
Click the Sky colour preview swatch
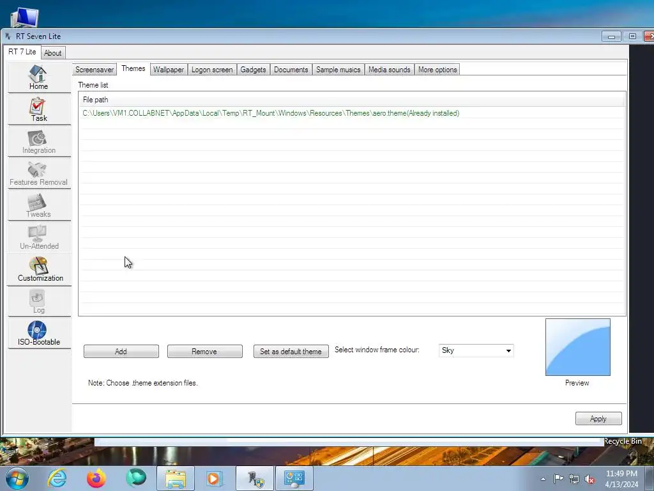[577, 347]
